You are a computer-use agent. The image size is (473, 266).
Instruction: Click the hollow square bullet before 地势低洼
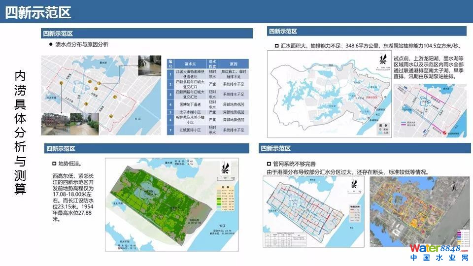pyautogui.click(x=54, y=164)
